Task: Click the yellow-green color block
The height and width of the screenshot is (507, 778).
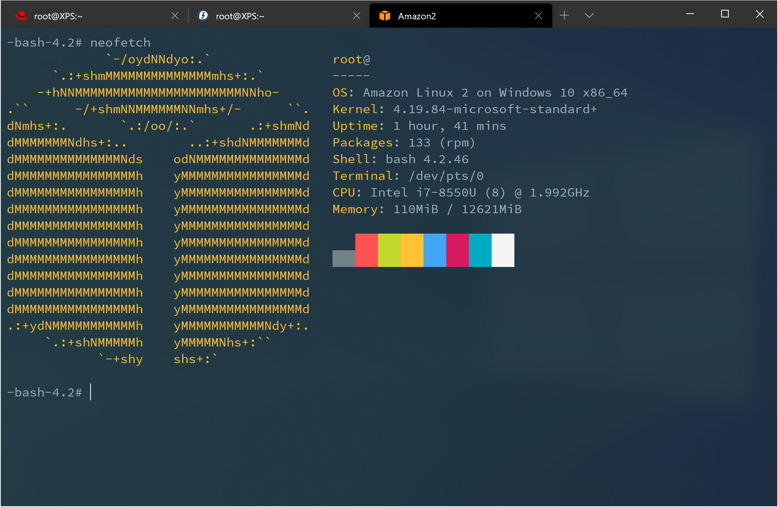Action: [x=389, y=250]
